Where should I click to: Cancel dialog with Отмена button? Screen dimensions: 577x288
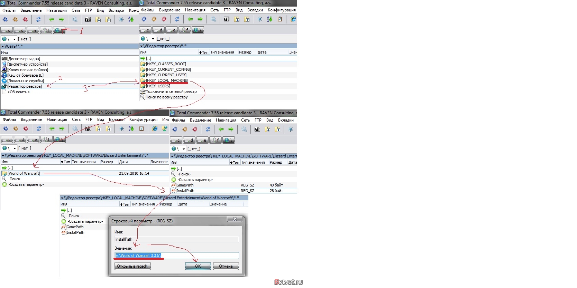pyautogui.click(x=226, y=266)
